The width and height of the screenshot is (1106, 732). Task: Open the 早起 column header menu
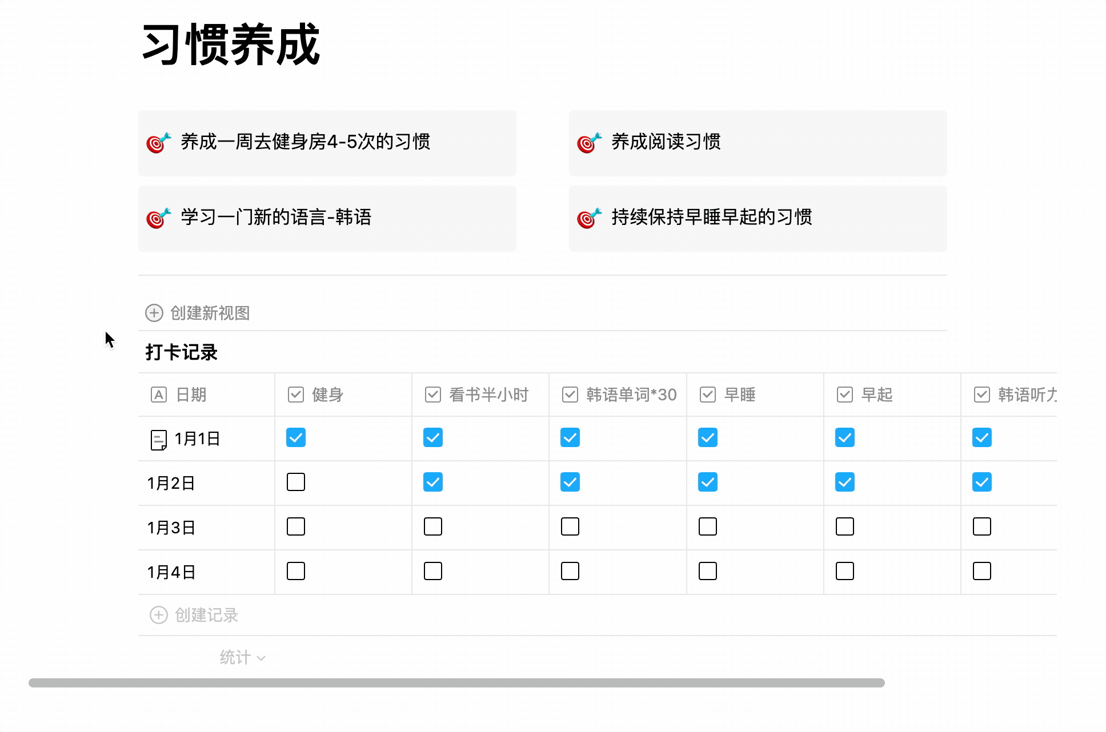(877, 395)
